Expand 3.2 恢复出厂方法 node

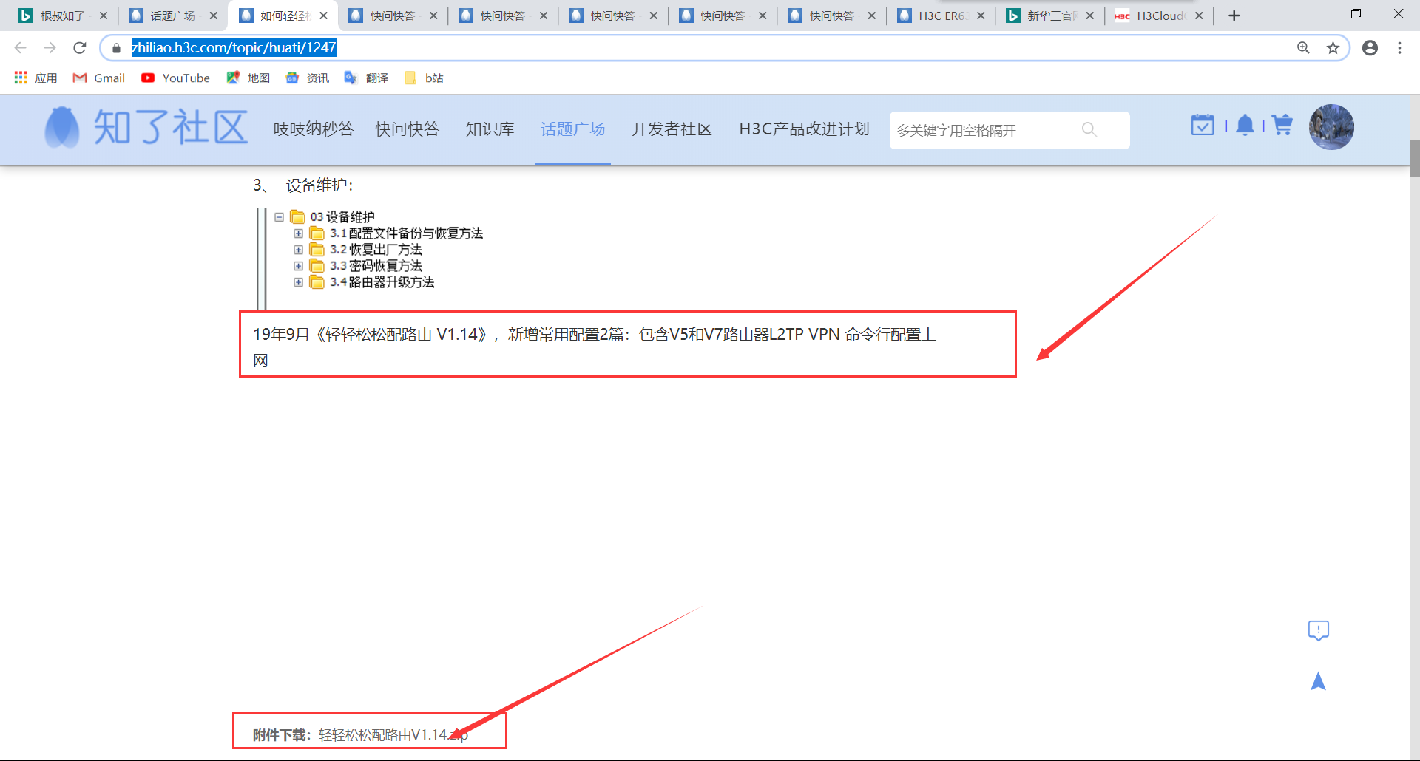(298, 250)
